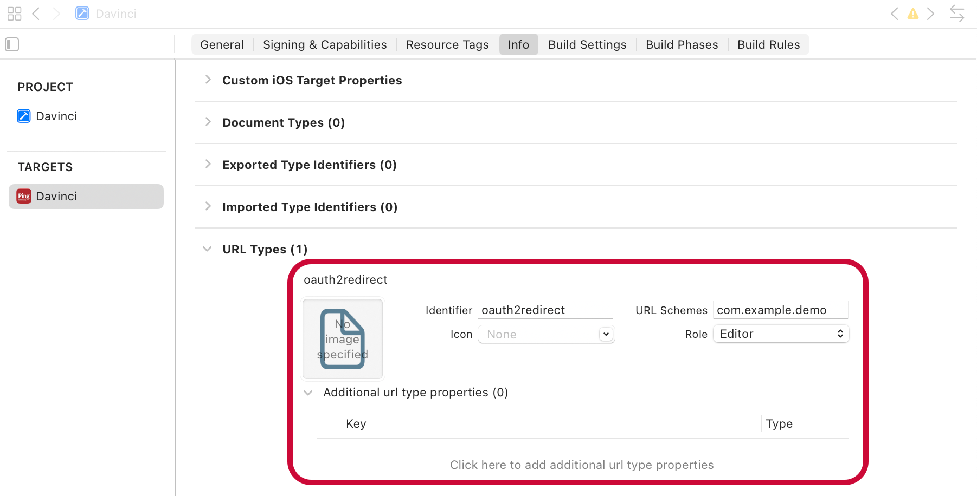Click the 'No image specified' icon placeholder

(342, 338)
